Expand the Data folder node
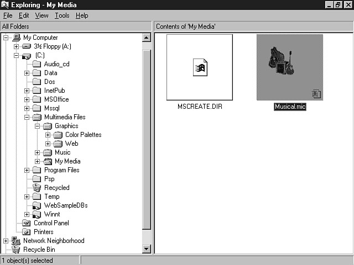This screenshot has height=265, width=354. click(27, 73)
